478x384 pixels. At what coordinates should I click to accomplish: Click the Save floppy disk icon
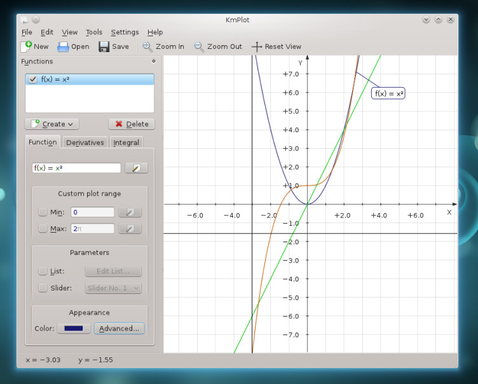pos(104,46)
